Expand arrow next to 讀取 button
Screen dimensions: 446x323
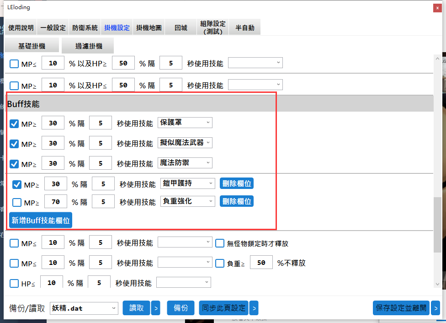click(155, 308)
